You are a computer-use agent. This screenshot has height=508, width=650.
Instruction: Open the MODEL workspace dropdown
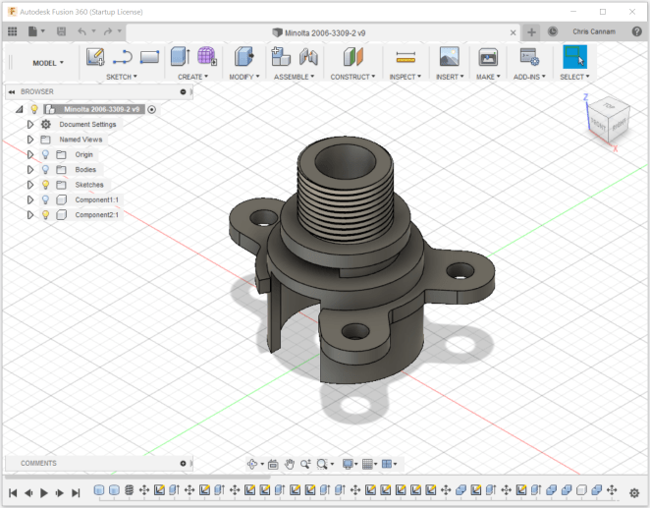(47, 63)
